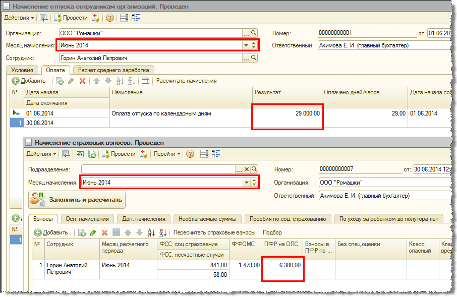Click sort ascending icon in Оплата toolbar
Screen dimensions: 457x297
coord(120,81)
